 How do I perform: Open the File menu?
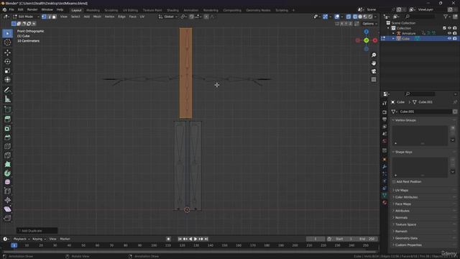click(11, 9)
